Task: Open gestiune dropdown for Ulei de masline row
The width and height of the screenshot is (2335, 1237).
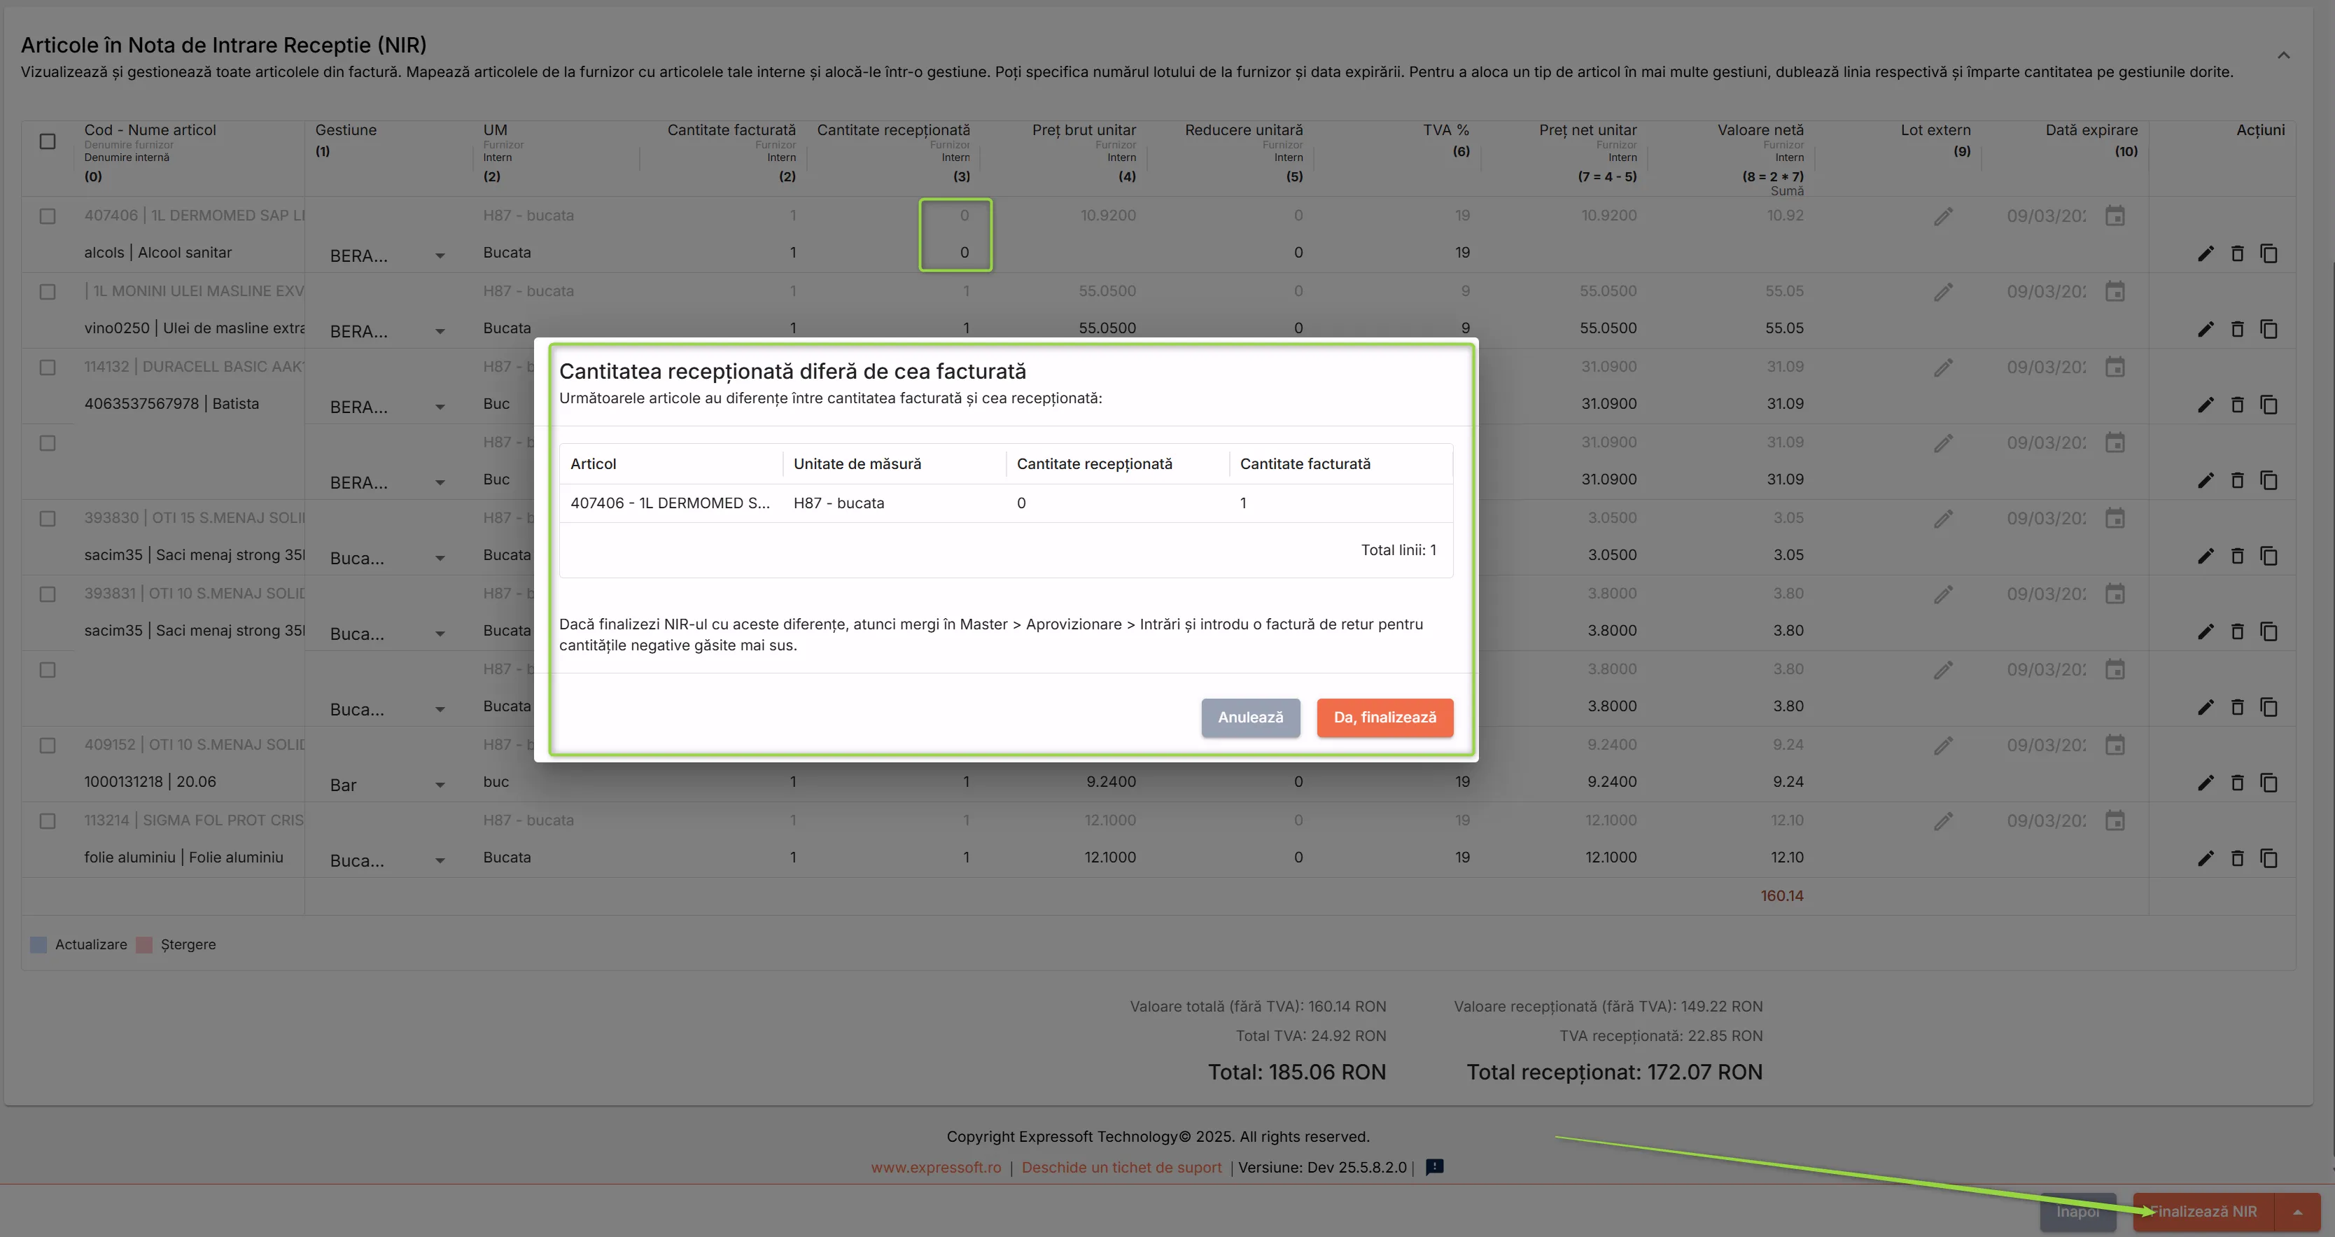Action: (387, 331)
